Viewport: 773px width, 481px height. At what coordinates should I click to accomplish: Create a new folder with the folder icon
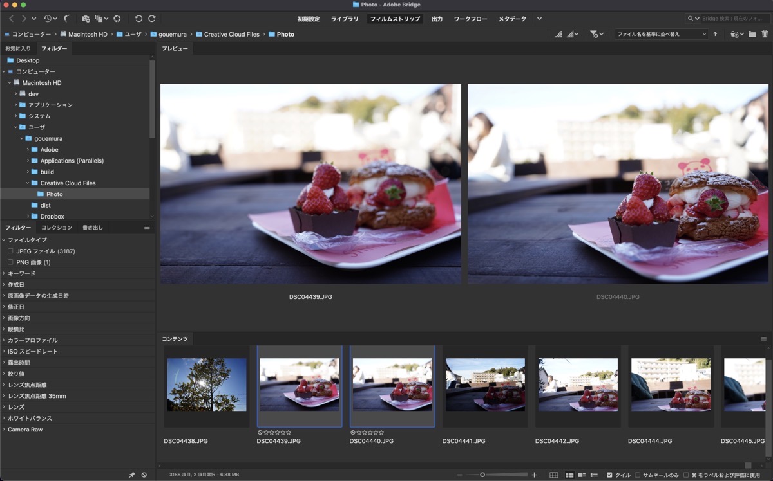[752, 34]
